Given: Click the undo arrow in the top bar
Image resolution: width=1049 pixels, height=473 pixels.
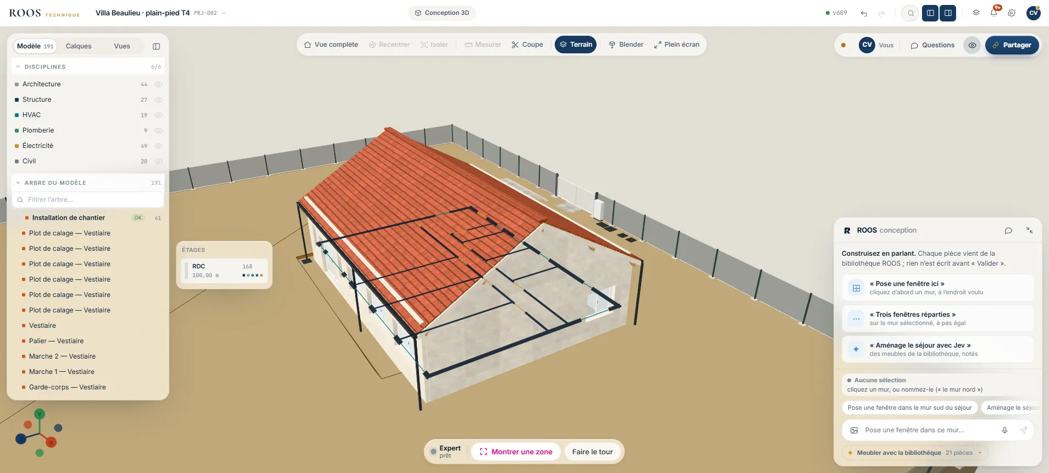Looking at the screenshot, I should click(864, 13).
